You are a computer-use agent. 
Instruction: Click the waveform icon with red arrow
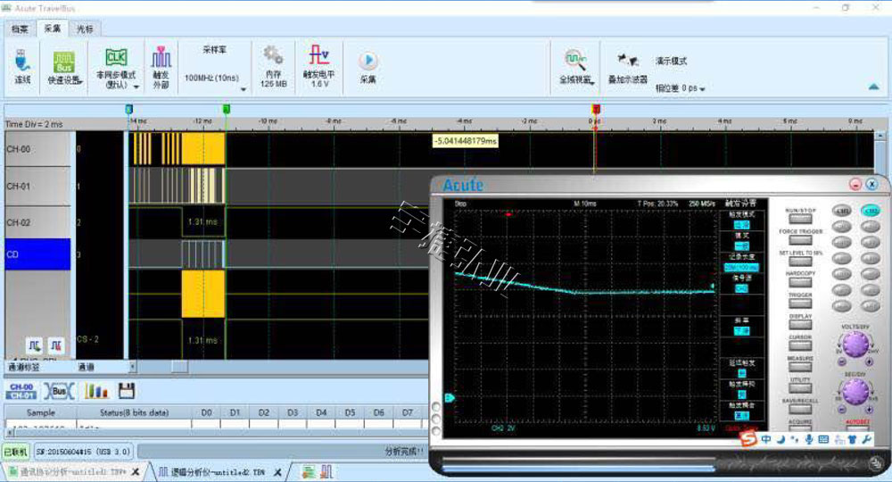(55, 345)
